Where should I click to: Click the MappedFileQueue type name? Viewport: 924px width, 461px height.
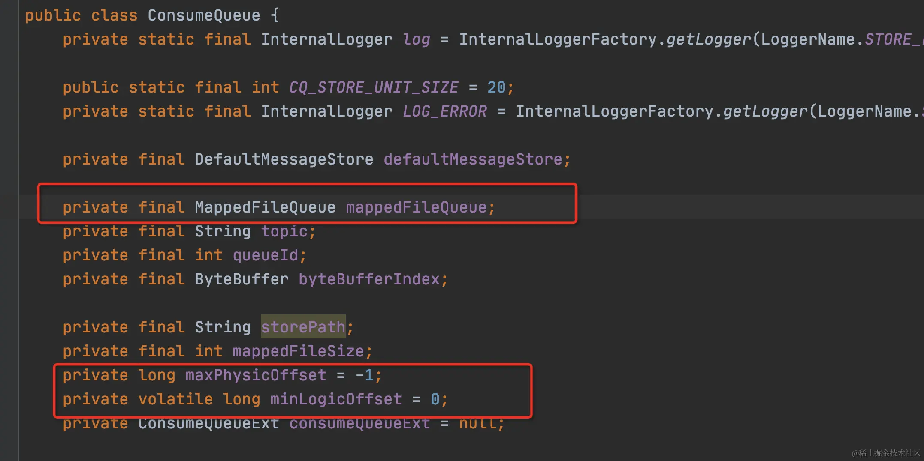pos(265,207)
